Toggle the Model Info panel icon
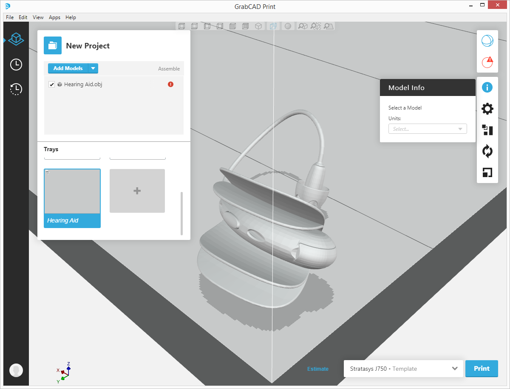 tap(487, 87)
